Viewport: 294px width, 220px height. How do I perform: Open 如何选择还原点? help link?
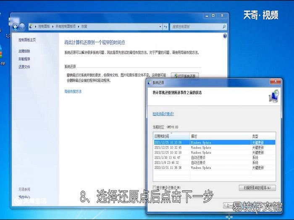tap(163, 114)
